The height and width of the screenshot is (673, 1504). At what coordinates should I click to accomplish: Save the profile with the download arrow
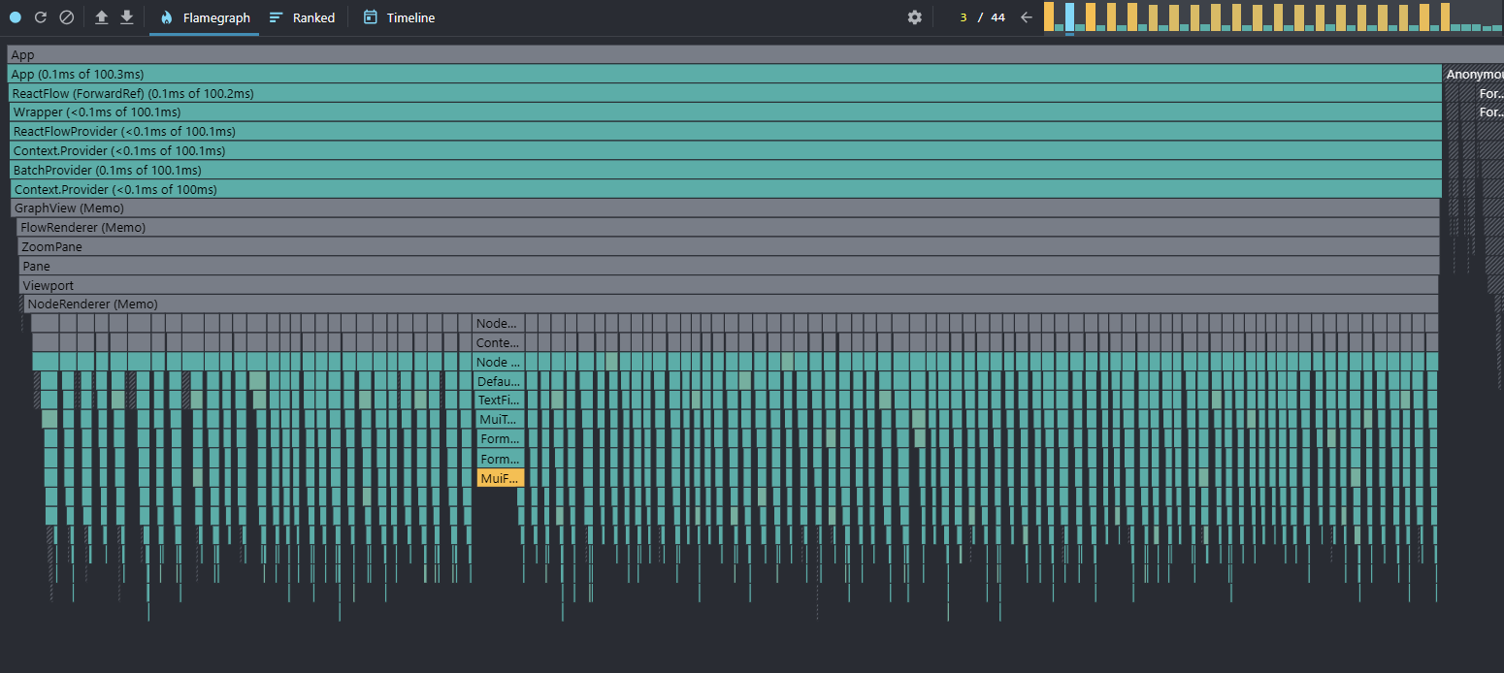point(127,17)
